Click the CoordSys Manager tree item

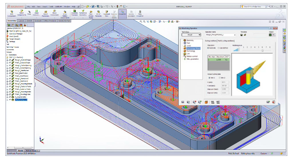pos(16,34)
